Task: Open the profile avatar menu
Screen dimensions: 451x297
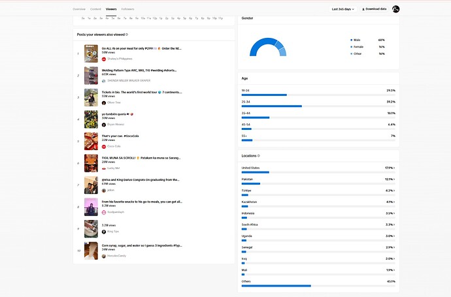Action: pos(396,9)
